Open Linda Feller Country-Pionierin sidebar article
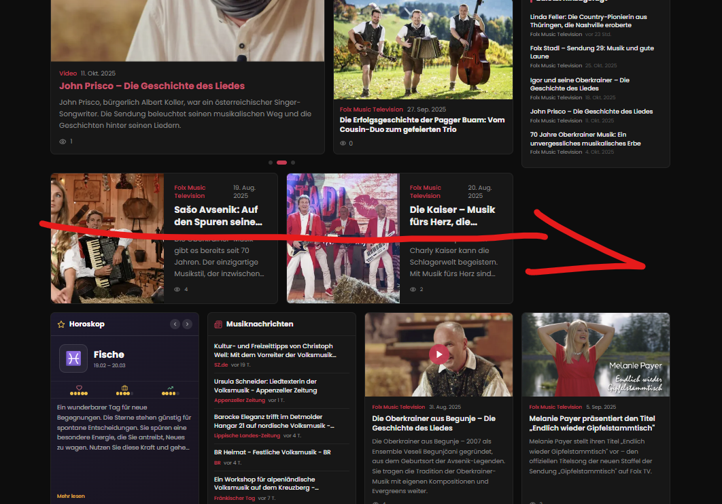Image resolution: width=722 pixels, height=504 pixels. pyautogui.click(x=589, y=21)
